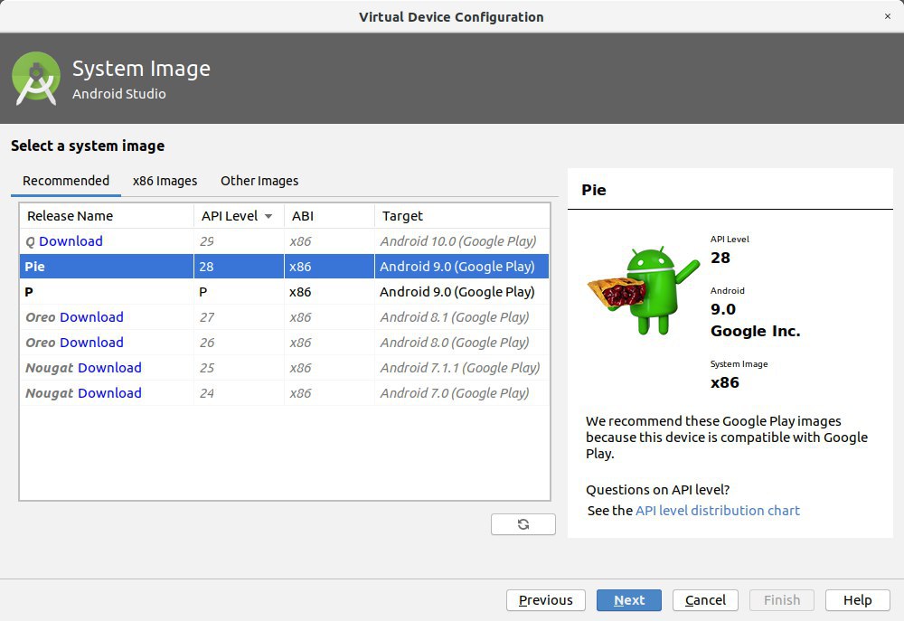Switch to the Recommended tab
The width and height of the screenshot is (904, 621).
[66, 181]
